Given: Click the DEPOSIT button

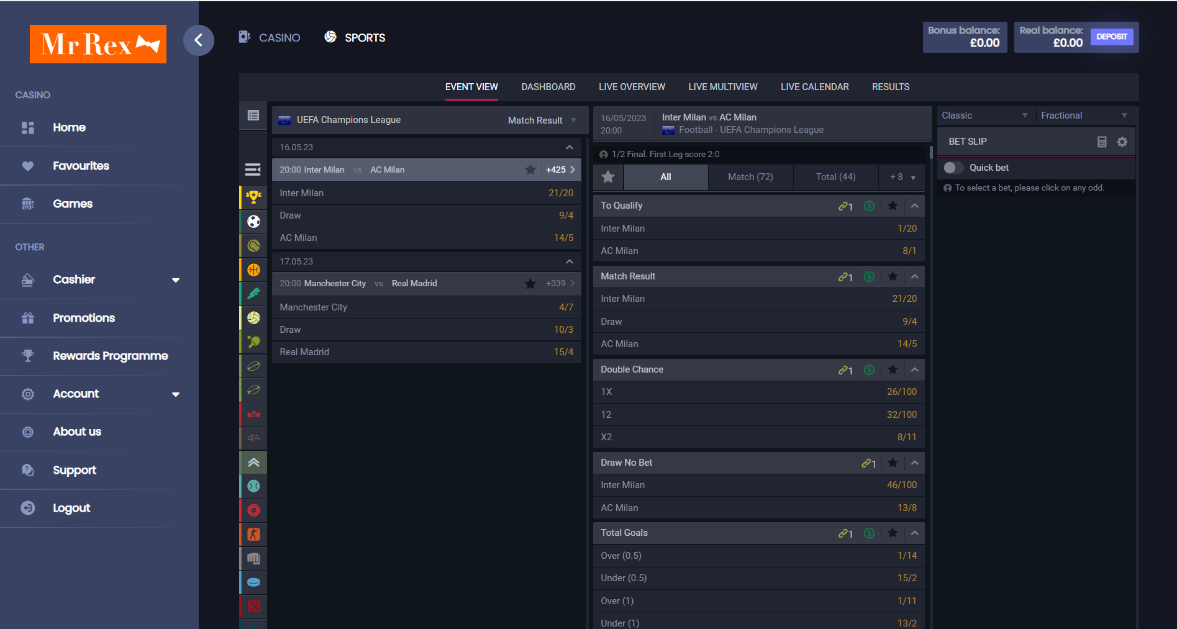Looking at the screenshot, I should (1112, 37).
